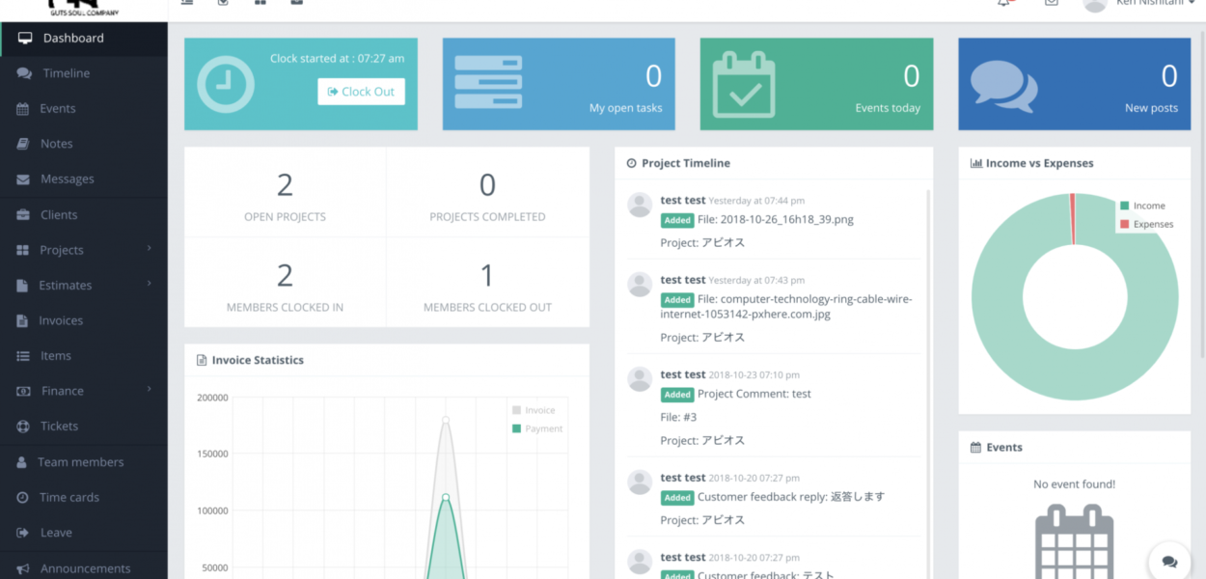The height and width of the screenshot is (579, 1206).
Task: Go to Messages in the sidebar
Action: (x=67, y=179)
